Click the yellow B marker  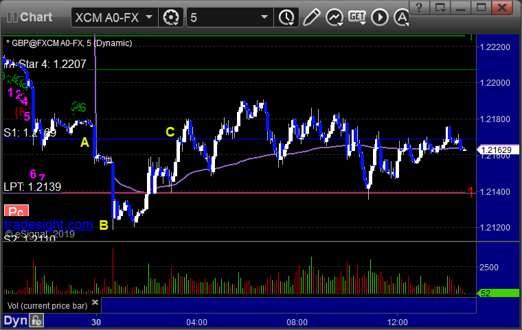tap(104, 225)
